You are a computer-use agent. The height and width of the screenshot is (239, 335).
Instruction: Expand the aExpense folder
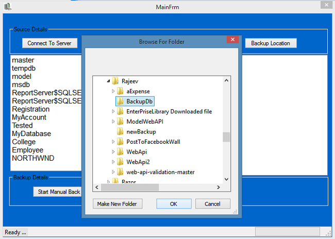coord(113,91)
